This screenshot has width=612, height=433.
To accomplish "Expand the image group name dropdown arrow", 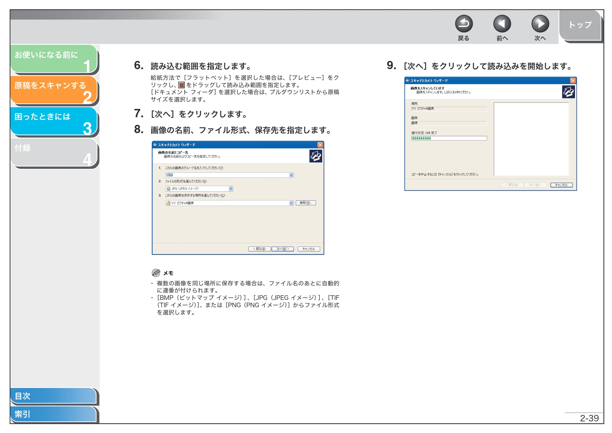I will pos(291,175).
